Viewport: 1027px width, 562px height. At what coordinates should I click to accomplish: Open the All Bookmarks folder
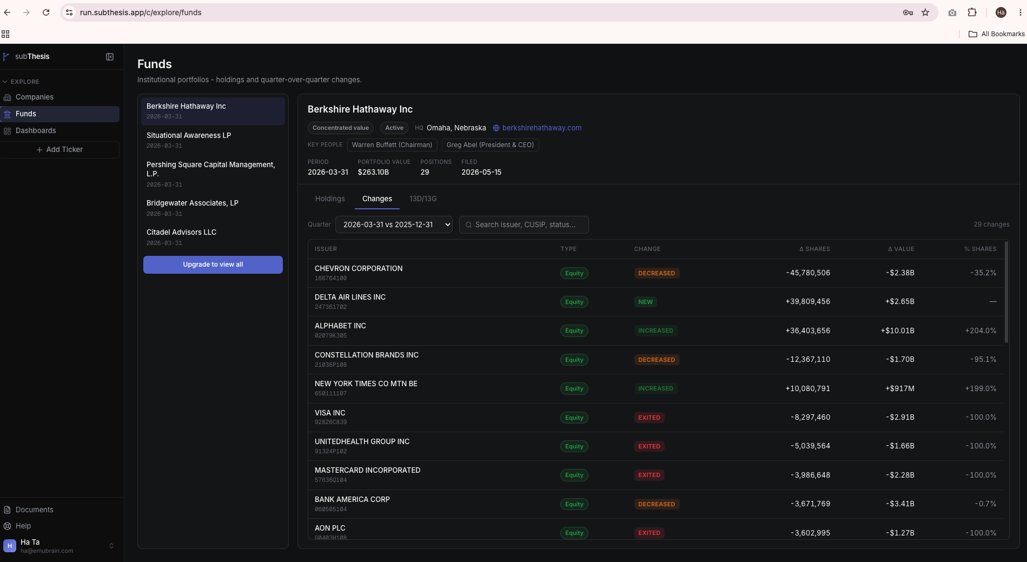tap(996, 34)
